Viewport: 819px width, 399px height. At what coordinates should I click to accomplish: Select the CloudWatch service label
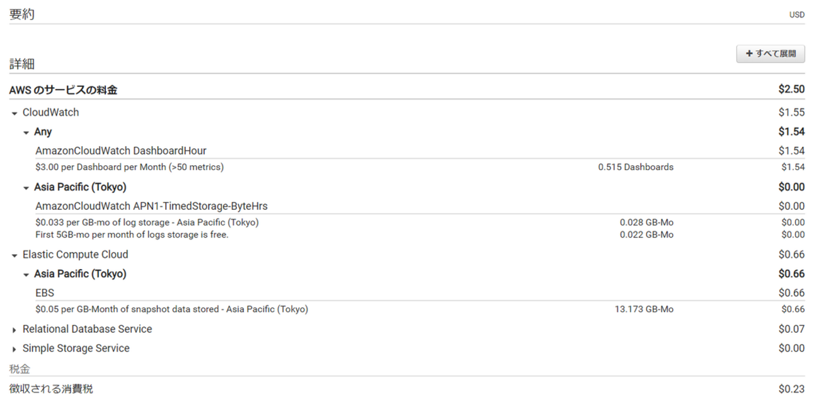[50, 113]
